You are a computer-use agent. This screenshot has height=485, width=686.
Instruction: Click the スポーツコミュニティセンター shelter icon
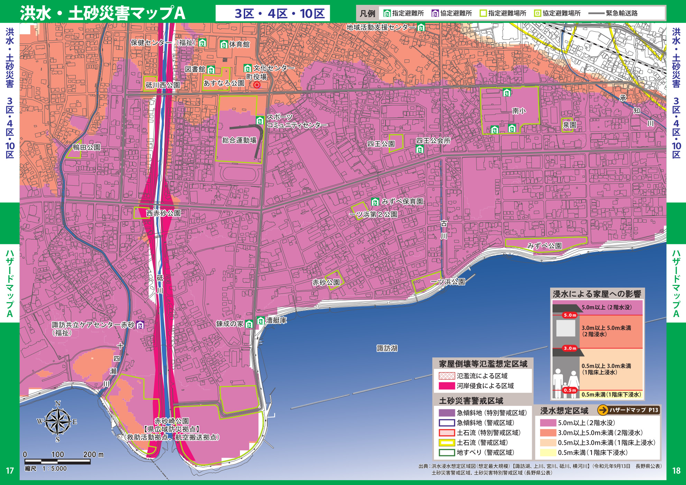[260, 120]
